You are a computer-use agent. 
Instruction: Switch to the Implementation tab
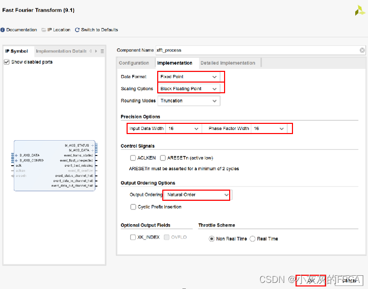pos(175,63)
